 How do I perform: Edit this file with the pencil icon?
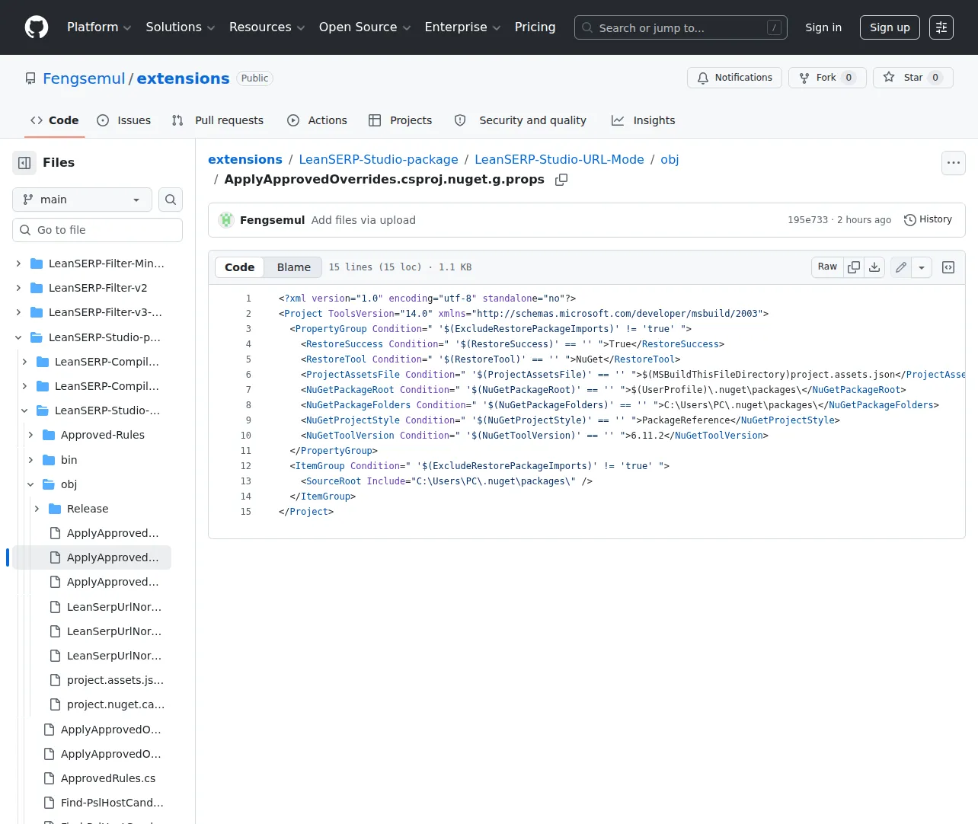[901, 267]
